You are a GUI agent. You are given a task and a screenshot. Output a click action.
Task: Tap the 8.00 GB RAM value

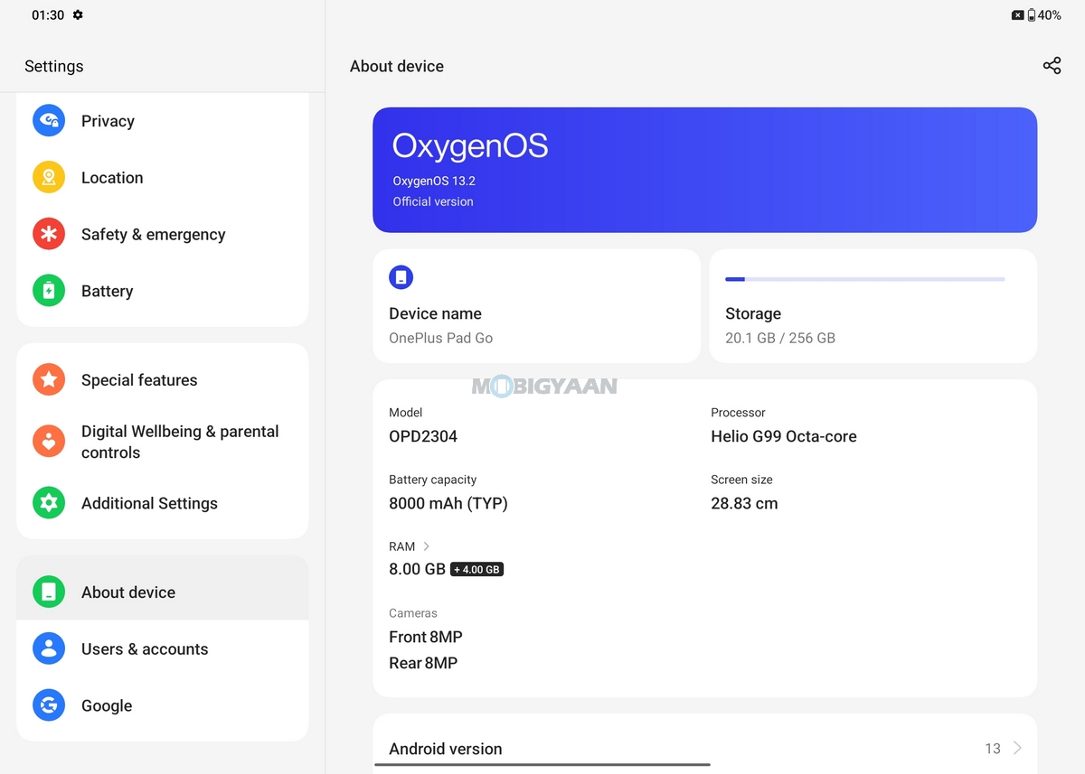417,569
